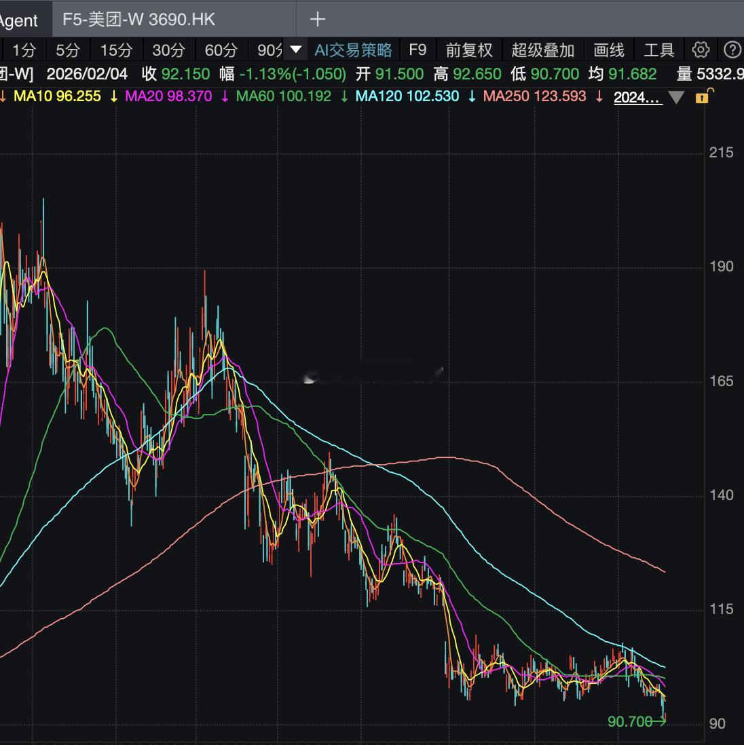Open a new tab with plus icon
This screenshot has height=745, width=744.
(317, 19)
